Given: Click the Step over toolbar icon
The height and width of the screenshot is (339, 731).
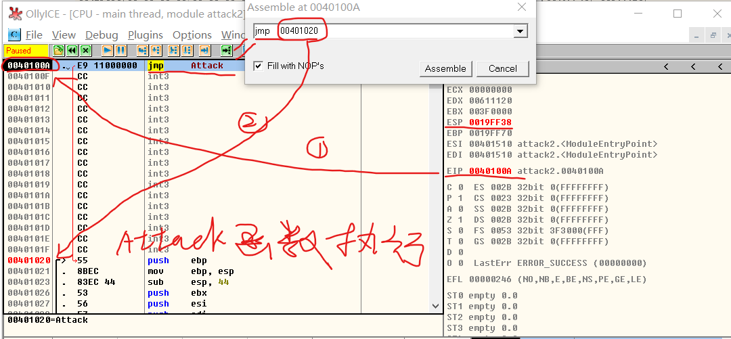Looking at the screenshot, I should tap(156, 50).
